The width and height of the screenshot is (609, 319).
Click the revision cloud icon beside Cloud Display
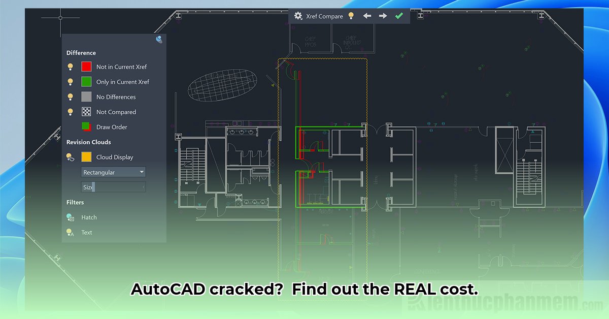(x=71, y=157)
